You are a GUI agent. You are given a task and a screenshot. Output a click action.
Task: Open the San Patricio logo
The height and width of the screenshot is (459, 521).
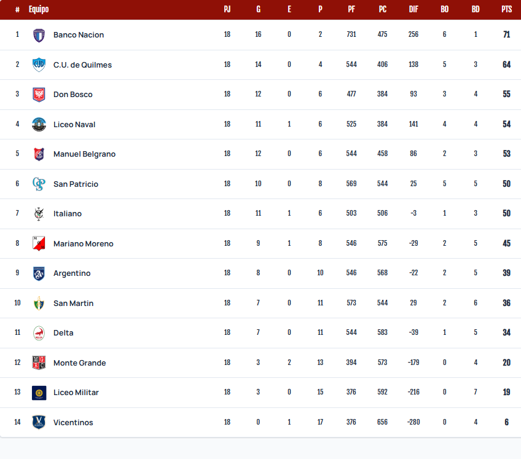(x=39, y=184)
